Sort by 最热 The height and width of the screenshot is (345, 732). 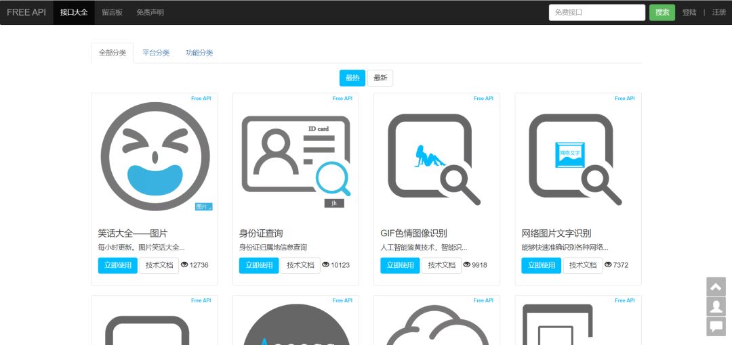coord(352,78)
